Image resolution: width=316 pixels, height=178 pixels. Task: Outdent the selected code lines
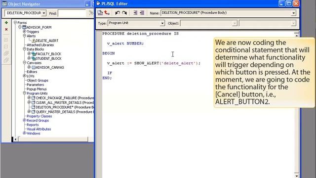click(x=142, y=13)
